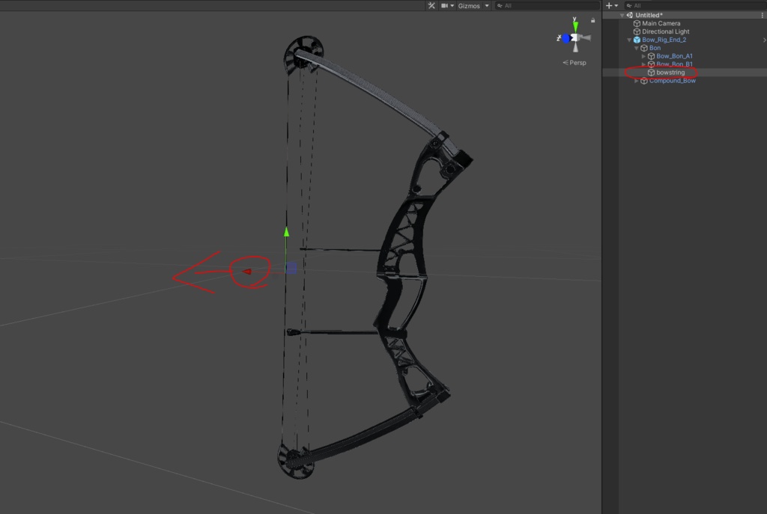Viewport: 767px width, 514px height.
Task: Expand the Compound_Bow object
Action: tap(637, 80)
